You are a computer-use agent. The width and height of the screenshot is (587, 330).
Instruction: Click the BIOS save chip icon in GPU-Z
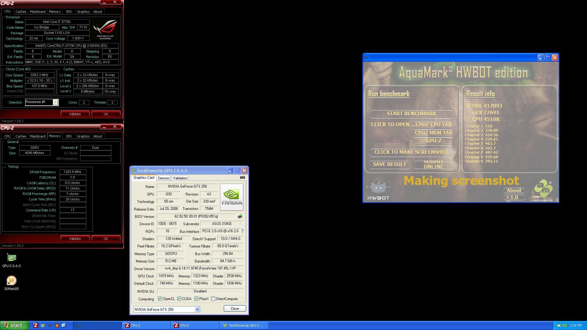click(240, 216)
